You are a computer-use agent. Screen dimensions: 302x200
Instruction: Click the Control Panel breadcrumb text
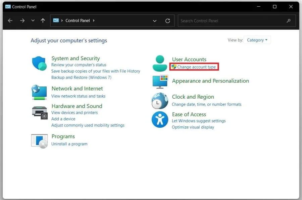click(x=78, y=20)
